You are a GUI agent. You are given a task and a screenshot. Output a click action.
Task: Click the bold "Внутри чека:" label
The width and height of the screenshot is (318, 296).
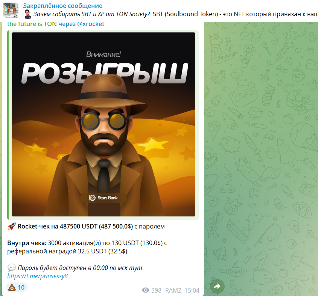pos(27,243)
